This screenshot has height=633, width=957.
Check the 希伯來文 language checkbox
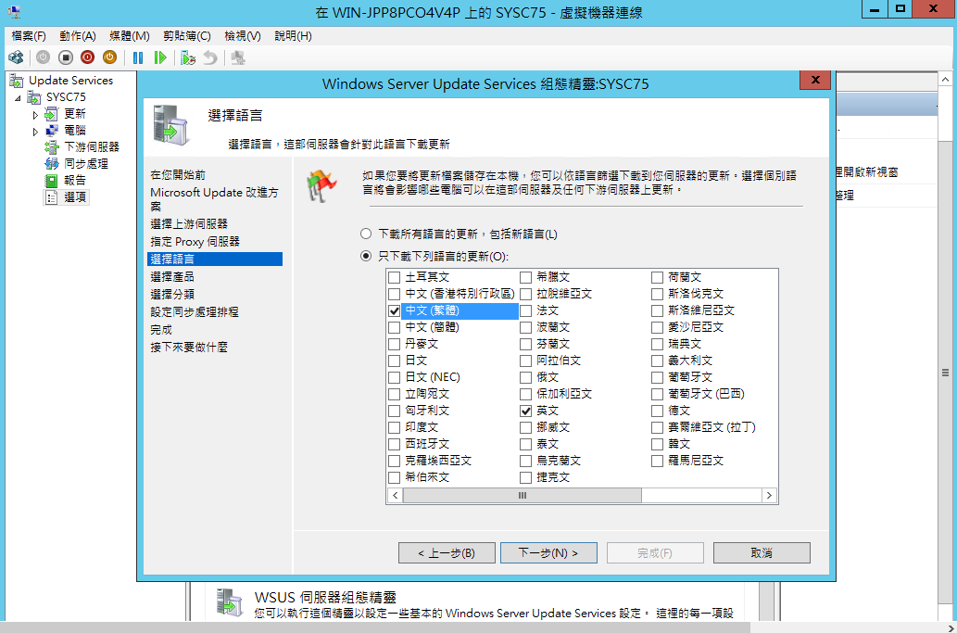tap(395, 477)
